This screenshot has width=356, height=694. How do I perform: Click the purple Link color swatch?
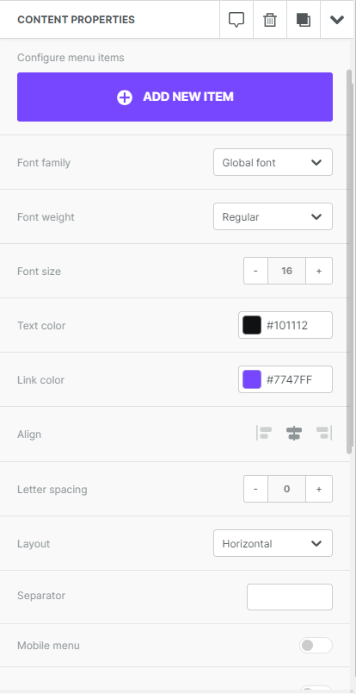tap(252, 379)
